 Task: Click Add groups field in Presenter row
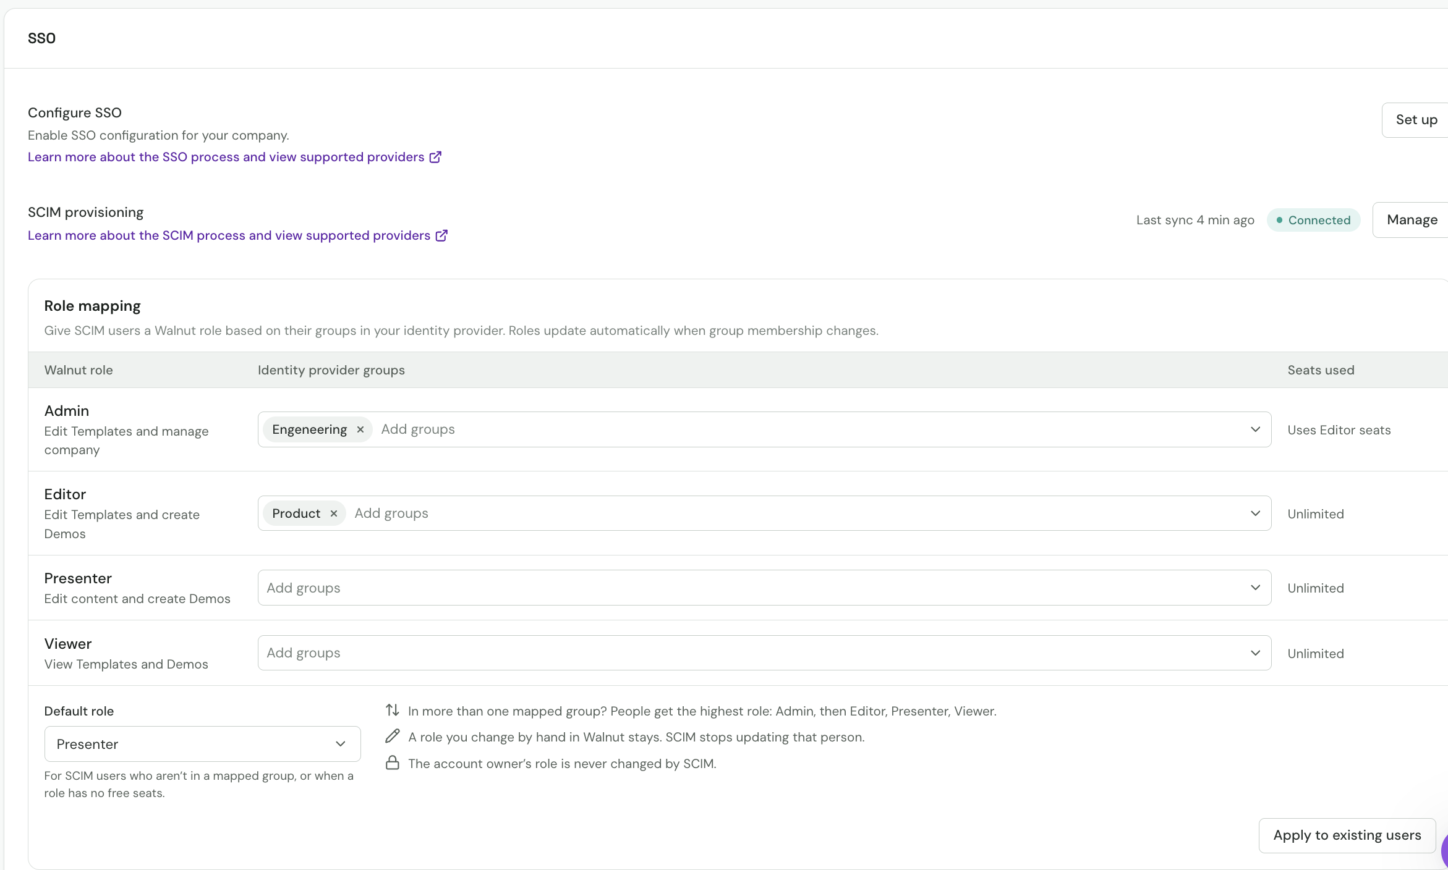[764, 588]
